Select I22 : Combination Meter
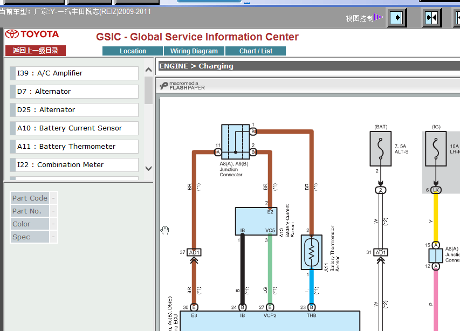Viewport: 460px width, 331px height. [x=74, y=165]
